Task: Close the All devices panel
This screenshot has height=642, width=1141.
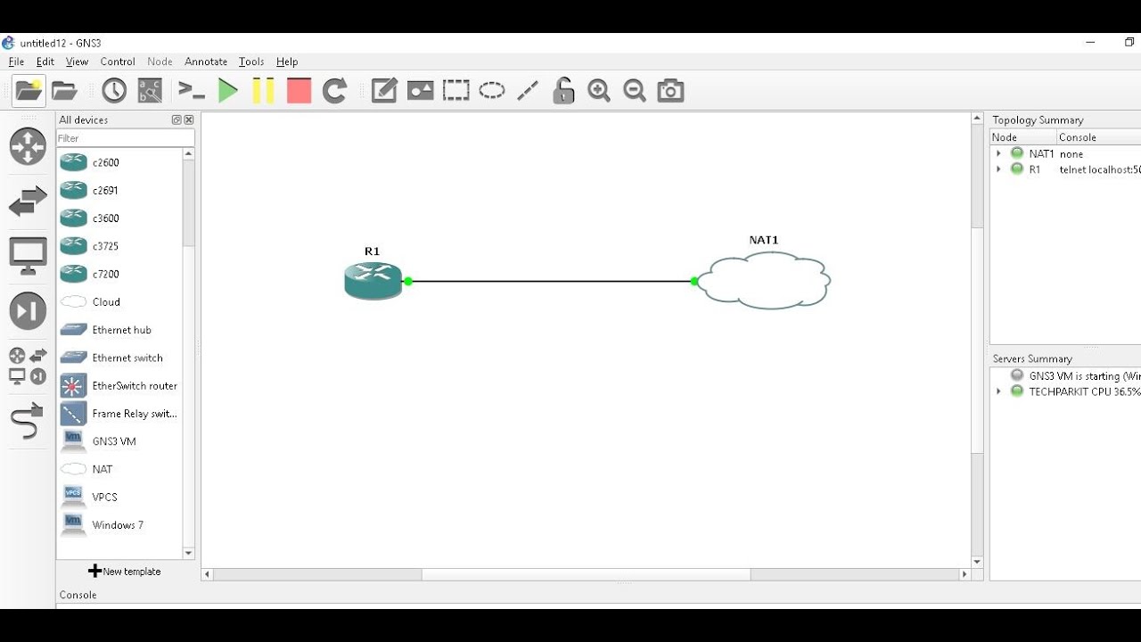Action: (189, 119)
